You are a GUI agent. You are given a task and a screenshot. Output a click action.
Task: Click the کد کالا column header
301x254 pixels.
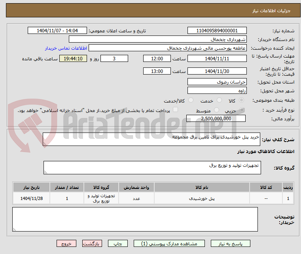266,187
